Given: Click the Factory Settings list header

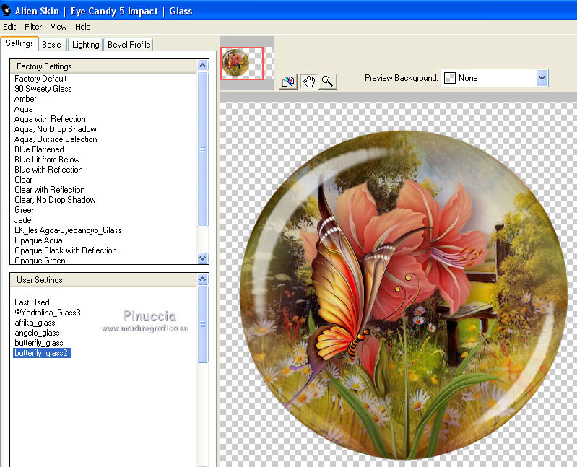Looking at the screenshot, I should (x=104, y=66).
